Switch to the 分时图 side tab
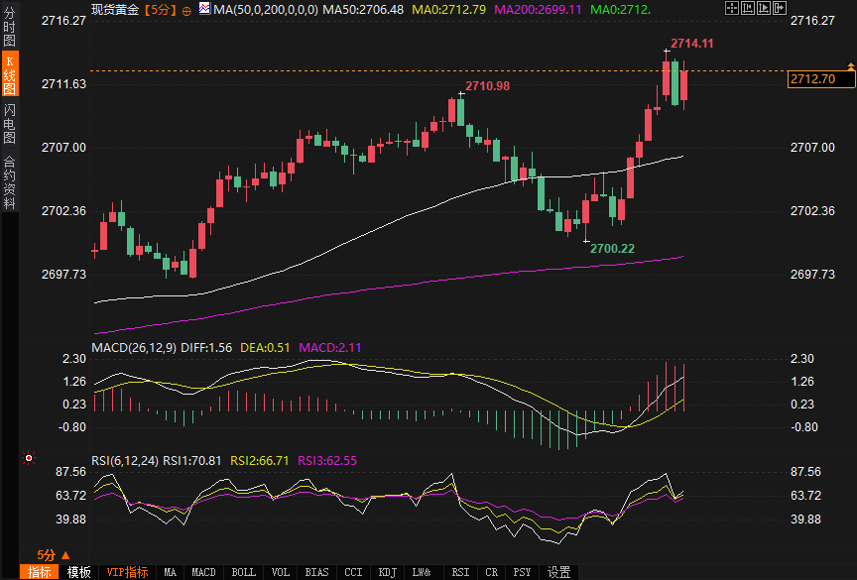Screen dimensions: 857x580 tap(9, 29)
